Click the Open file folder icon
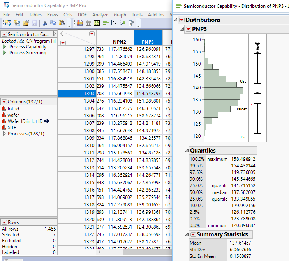Viewport: 289px width, 261px height. (26, 23)
